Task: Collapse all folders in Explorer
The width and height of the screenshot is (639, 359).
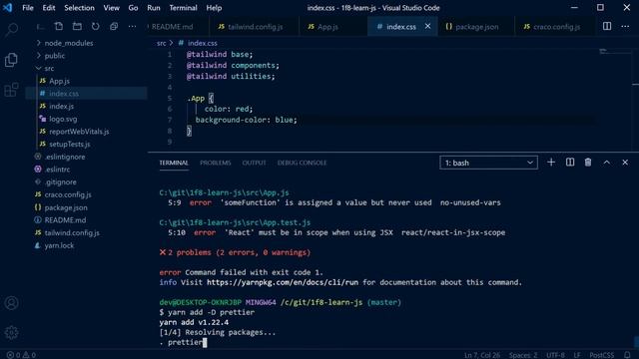Action: (x=114, y=27)
